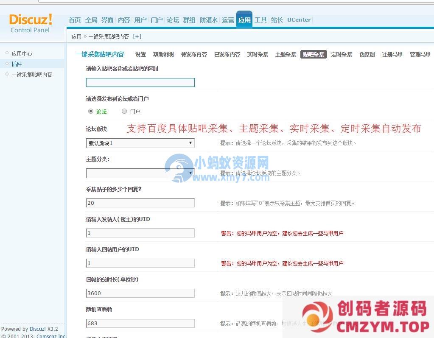Click the 贴吧名称 or 网址 input field

tap(140, 83)
